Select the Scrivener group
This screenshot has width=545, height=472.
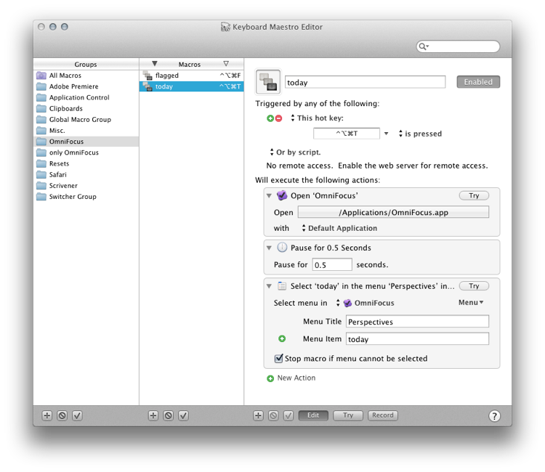click(x=86, y=185)
